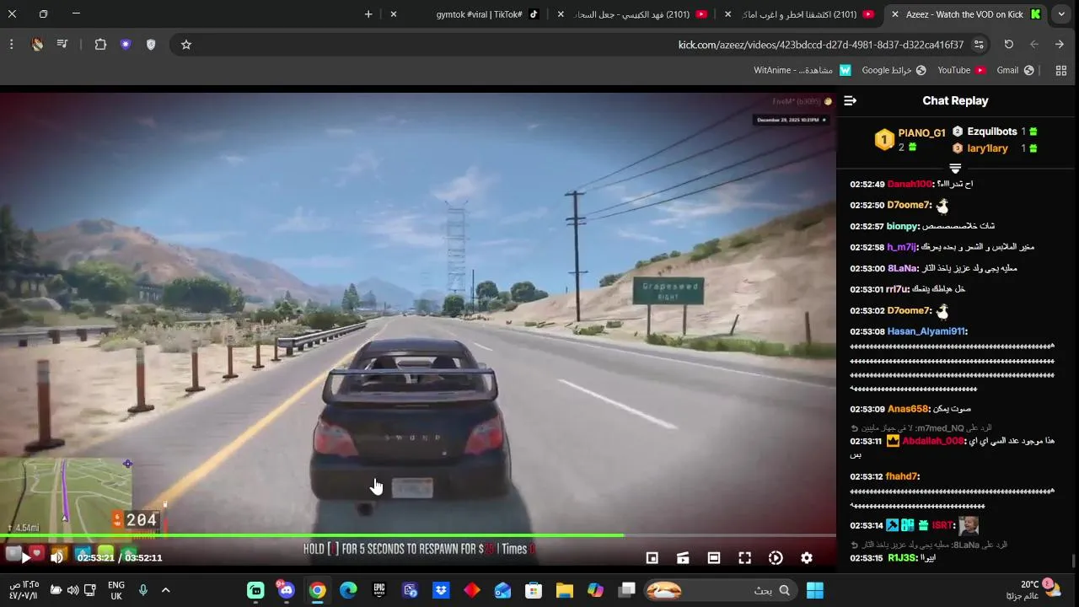Click the ISRT user avatar in chat
Viewport: 1079px width, 607px height.
(969, 525)
